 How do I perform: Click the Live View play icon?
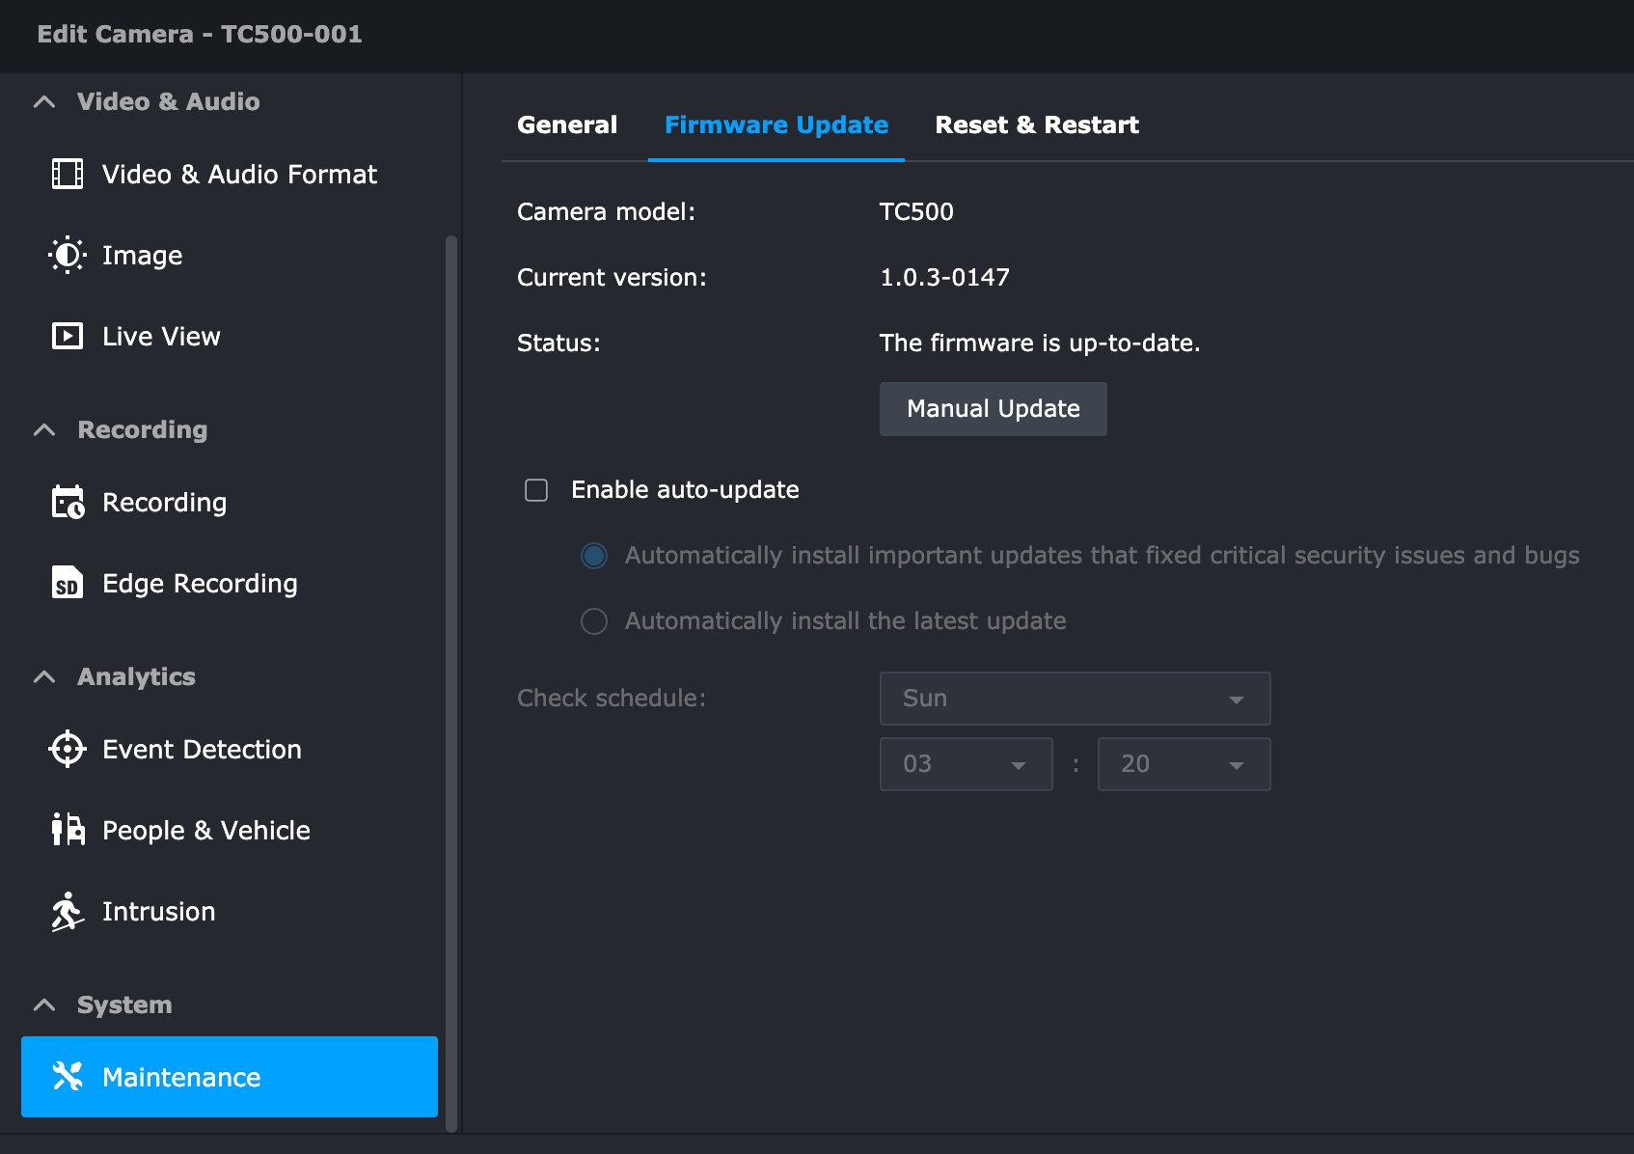67,337
